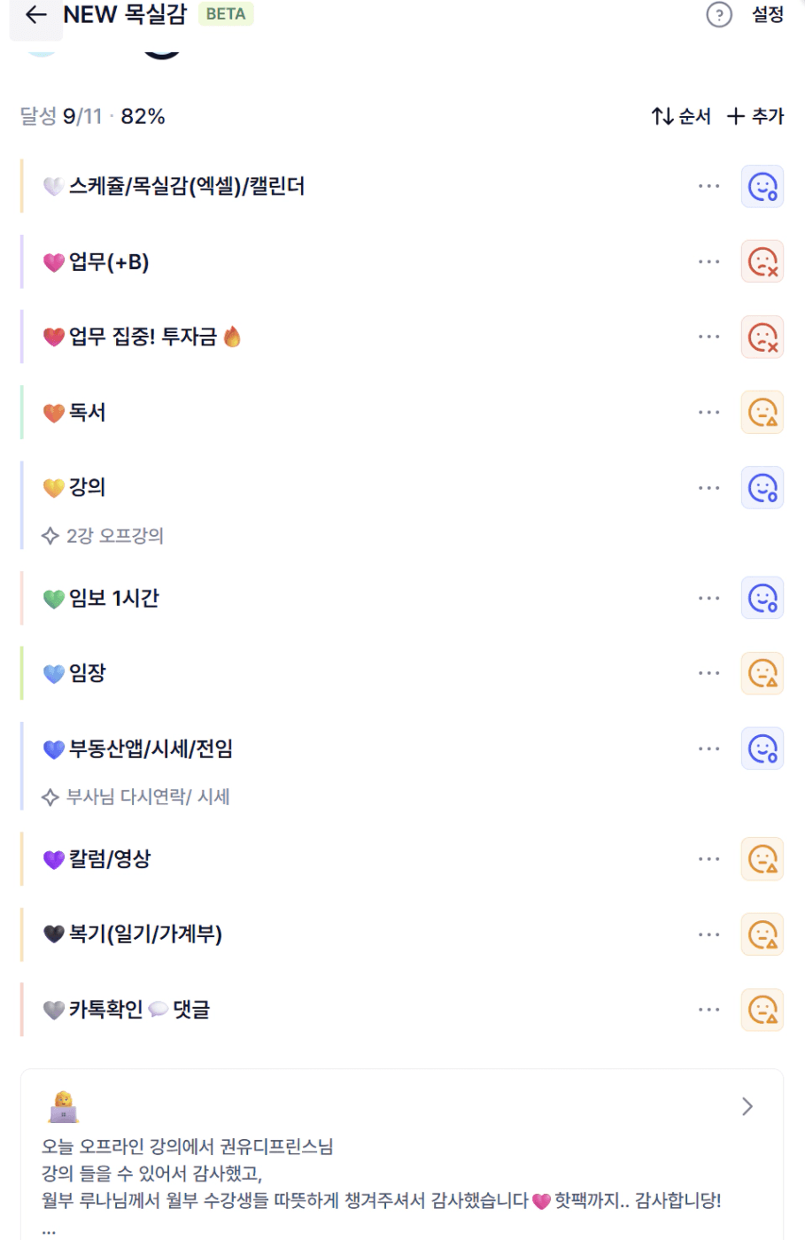
Task: Click the status face icon for 독서
Action: (762, 413)
